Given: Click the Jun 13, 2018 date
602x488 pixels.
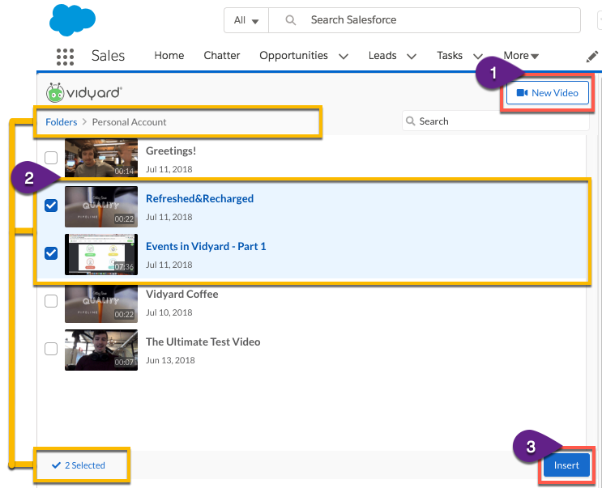Looking at the screenshot, I should pyautogui.click(x=170, y=360).
